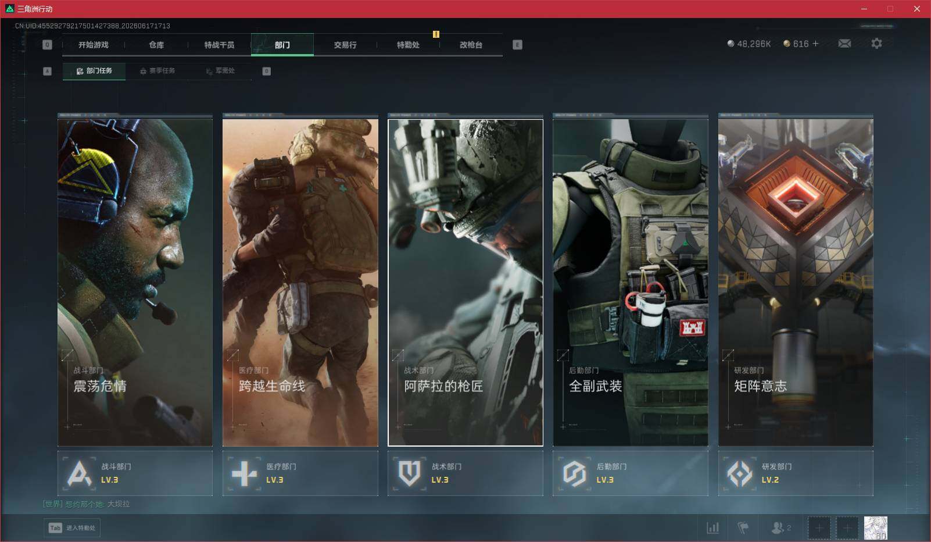Open the 特战干员 tab

(x=219, y=45)
